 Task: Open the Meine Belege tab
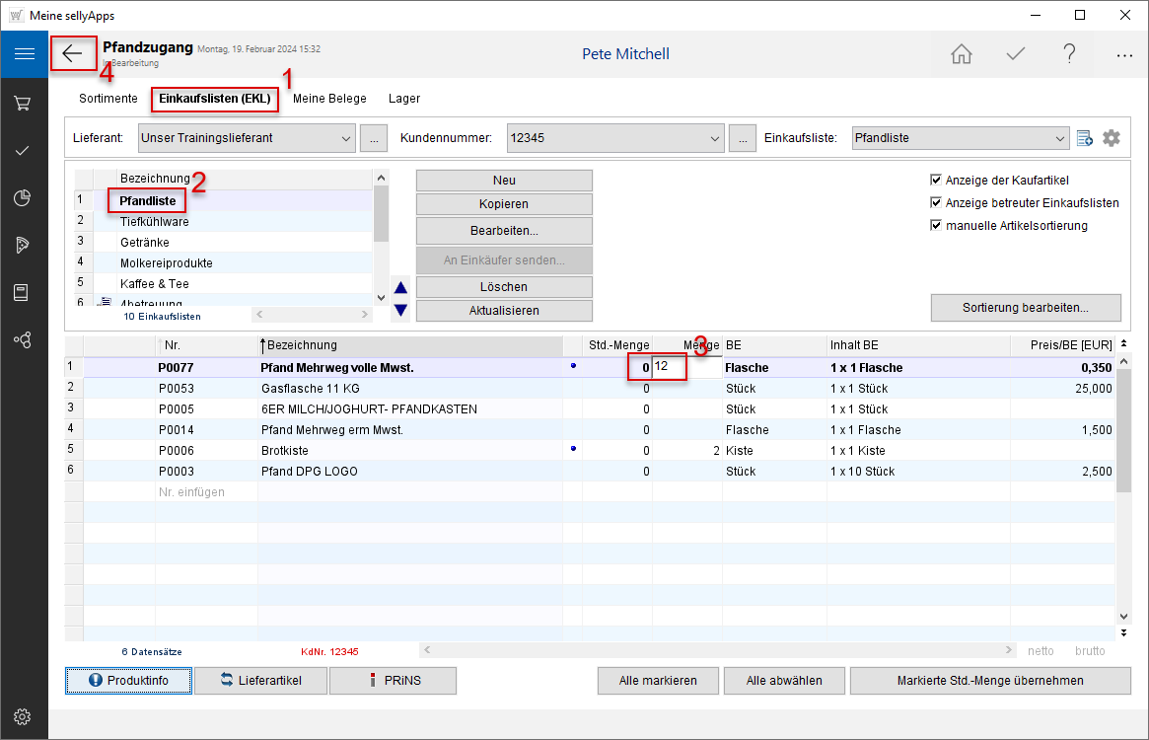tap(329, 99)
